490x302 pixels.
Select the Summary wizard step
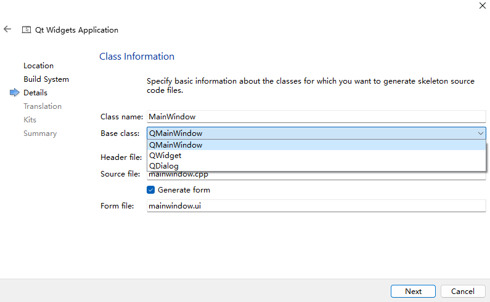[40, 133]
